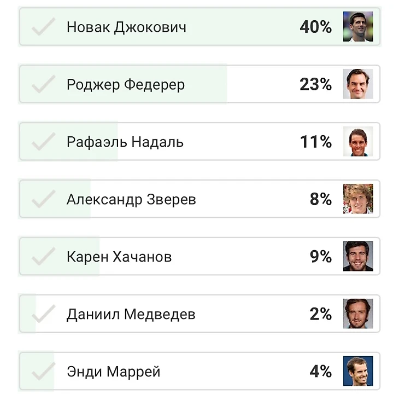Open the Даниил Медведев photo thumbnail
The width and height of the screenshot is (399, 400).
point(358,314)
